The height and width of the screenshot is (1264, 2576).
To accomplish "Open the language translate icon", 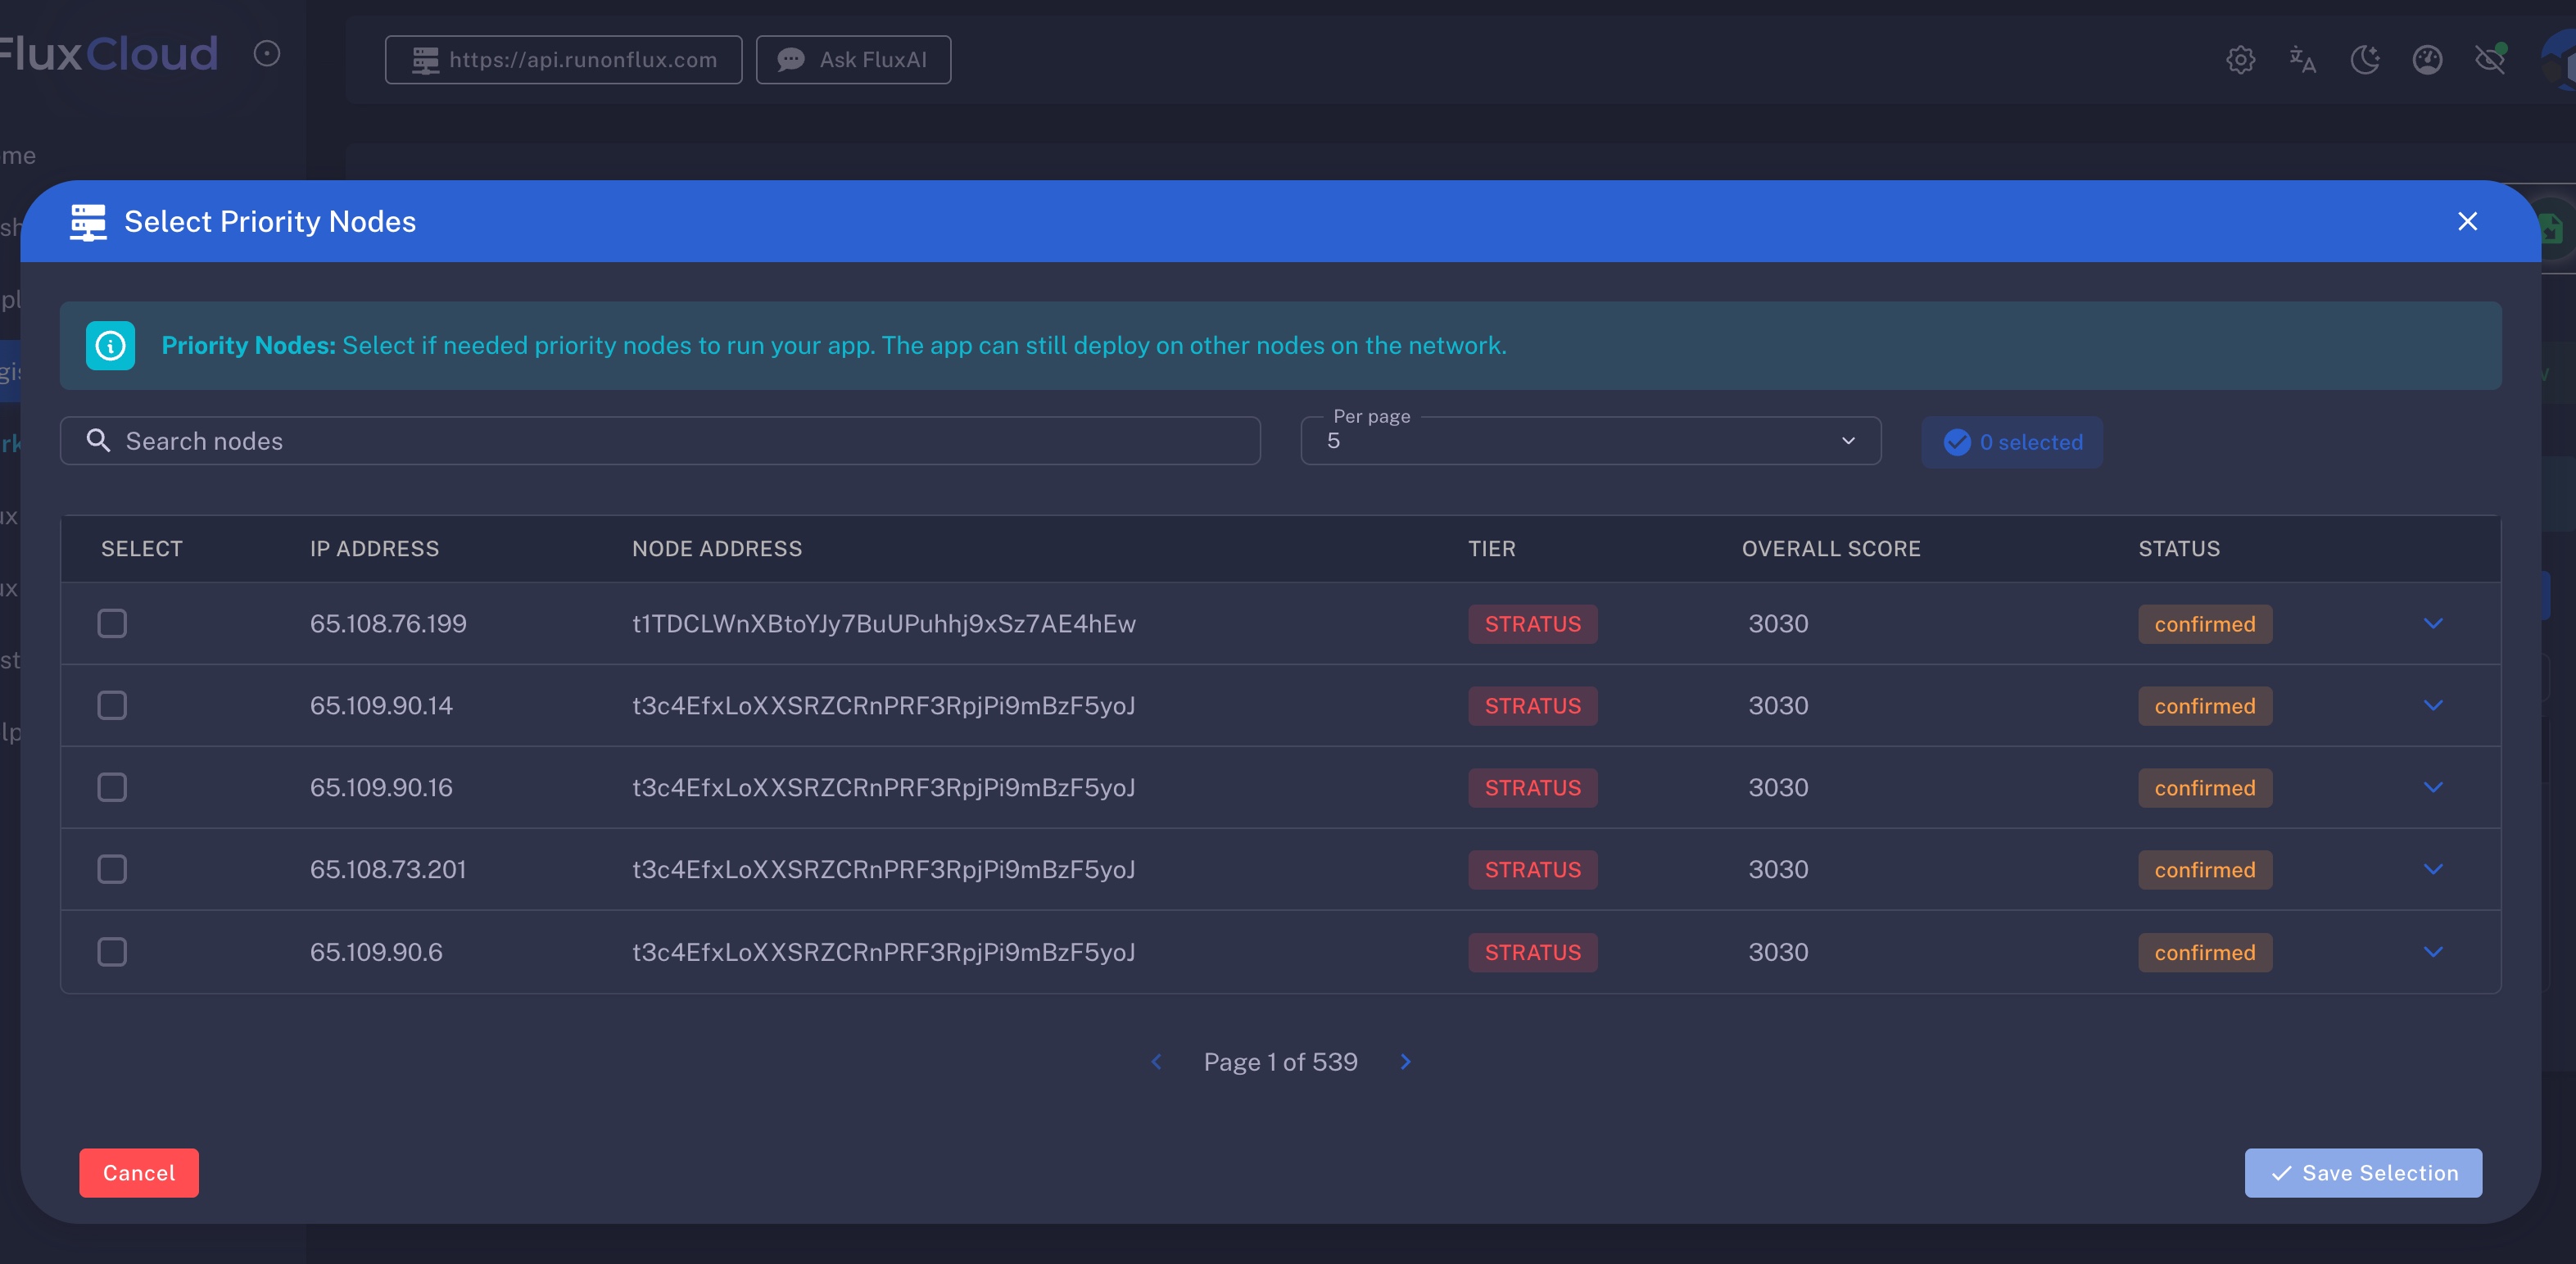I will [2302, 60].
